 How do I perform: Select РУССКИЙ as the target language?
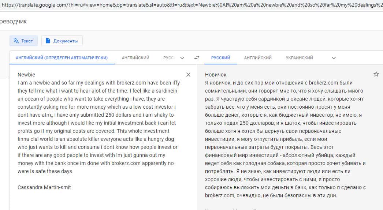(x=220, y=58)
